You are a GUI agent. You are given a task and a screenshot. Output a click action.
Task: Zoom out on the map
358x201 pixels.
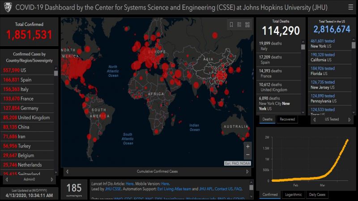248,155
